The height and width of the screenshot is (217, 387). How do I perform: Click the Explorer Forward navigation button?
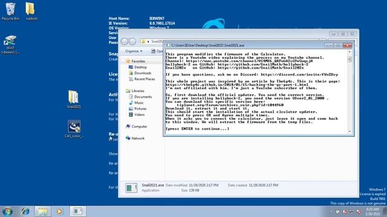click(132, 42)
